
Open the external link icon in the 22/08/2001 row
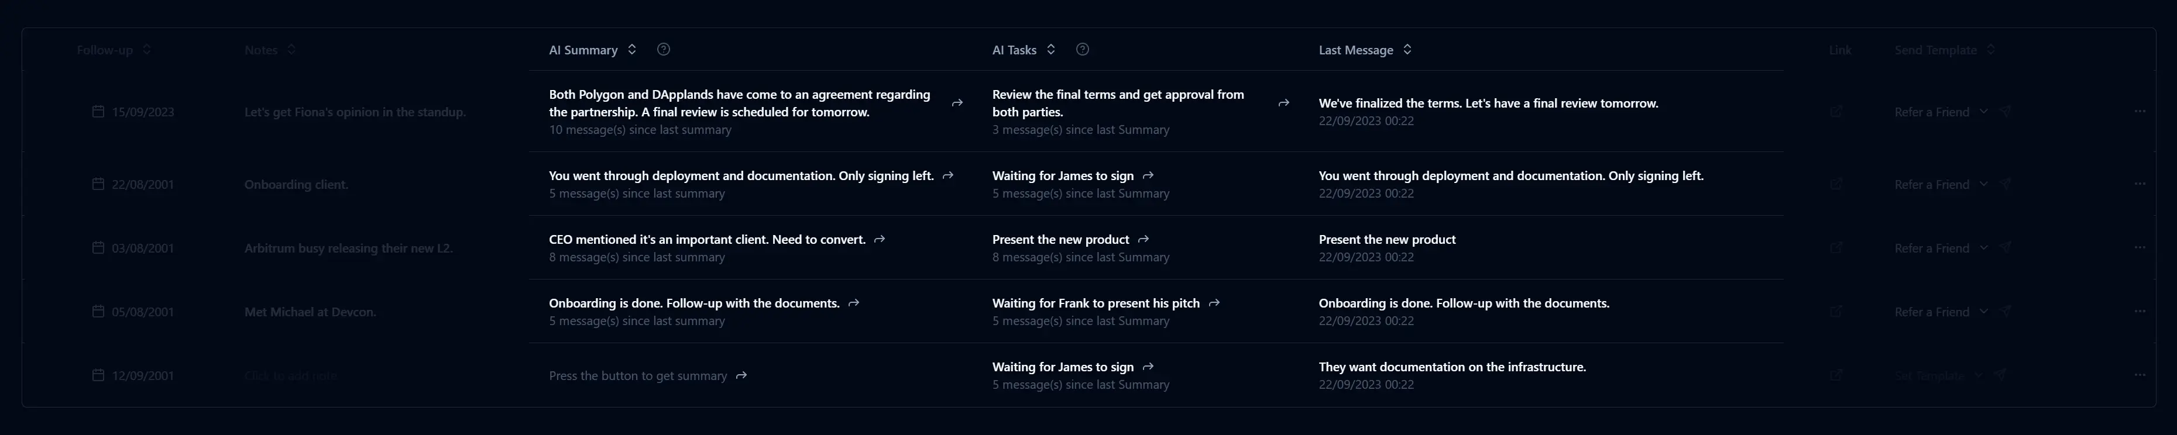pos(1836,184)
